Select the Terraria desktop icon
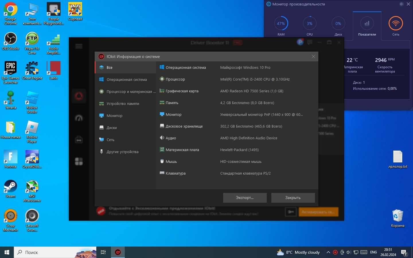Viewport: 413px width, 258px height. [x=11, y=100]
